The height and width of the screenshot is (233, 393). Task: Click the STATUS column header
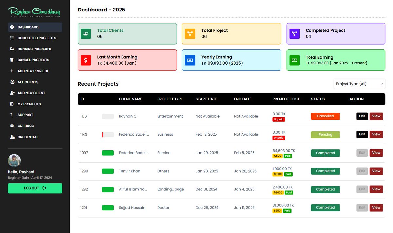[318, 99]
